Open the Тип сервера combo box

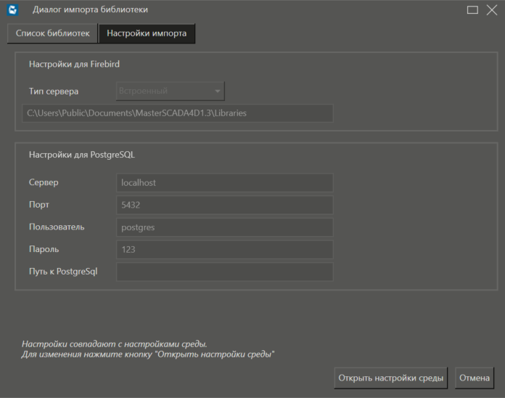point(170,91)
